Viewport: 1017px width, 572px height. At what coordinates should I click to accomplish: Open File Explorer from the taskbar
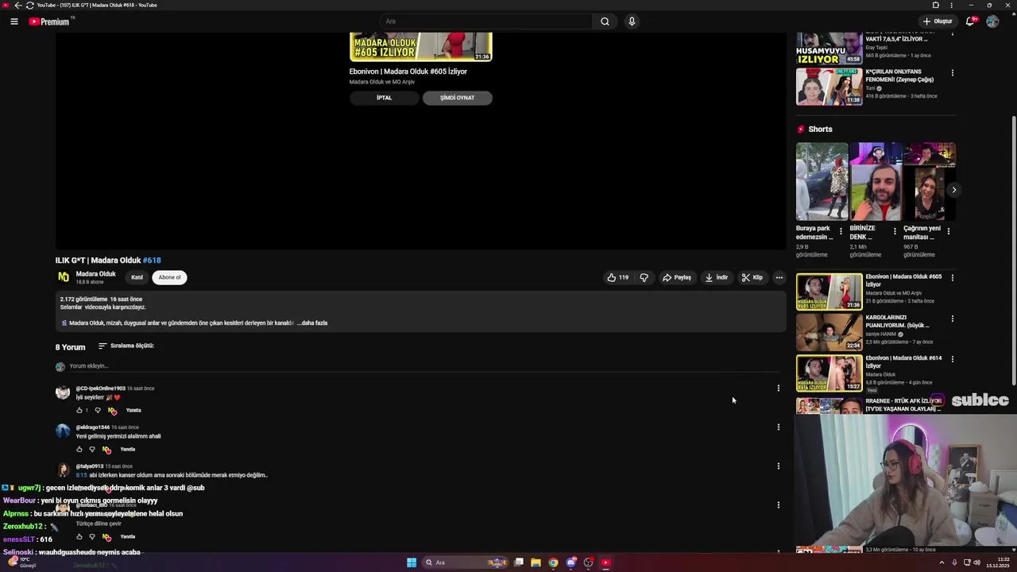point(536,562)
